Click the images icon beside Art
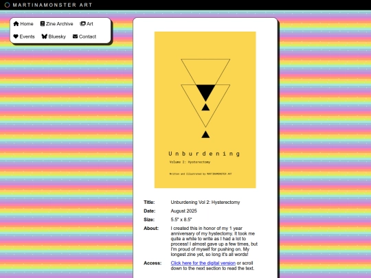The height and width of the screenshot is (278, 371). coord(82,23)
